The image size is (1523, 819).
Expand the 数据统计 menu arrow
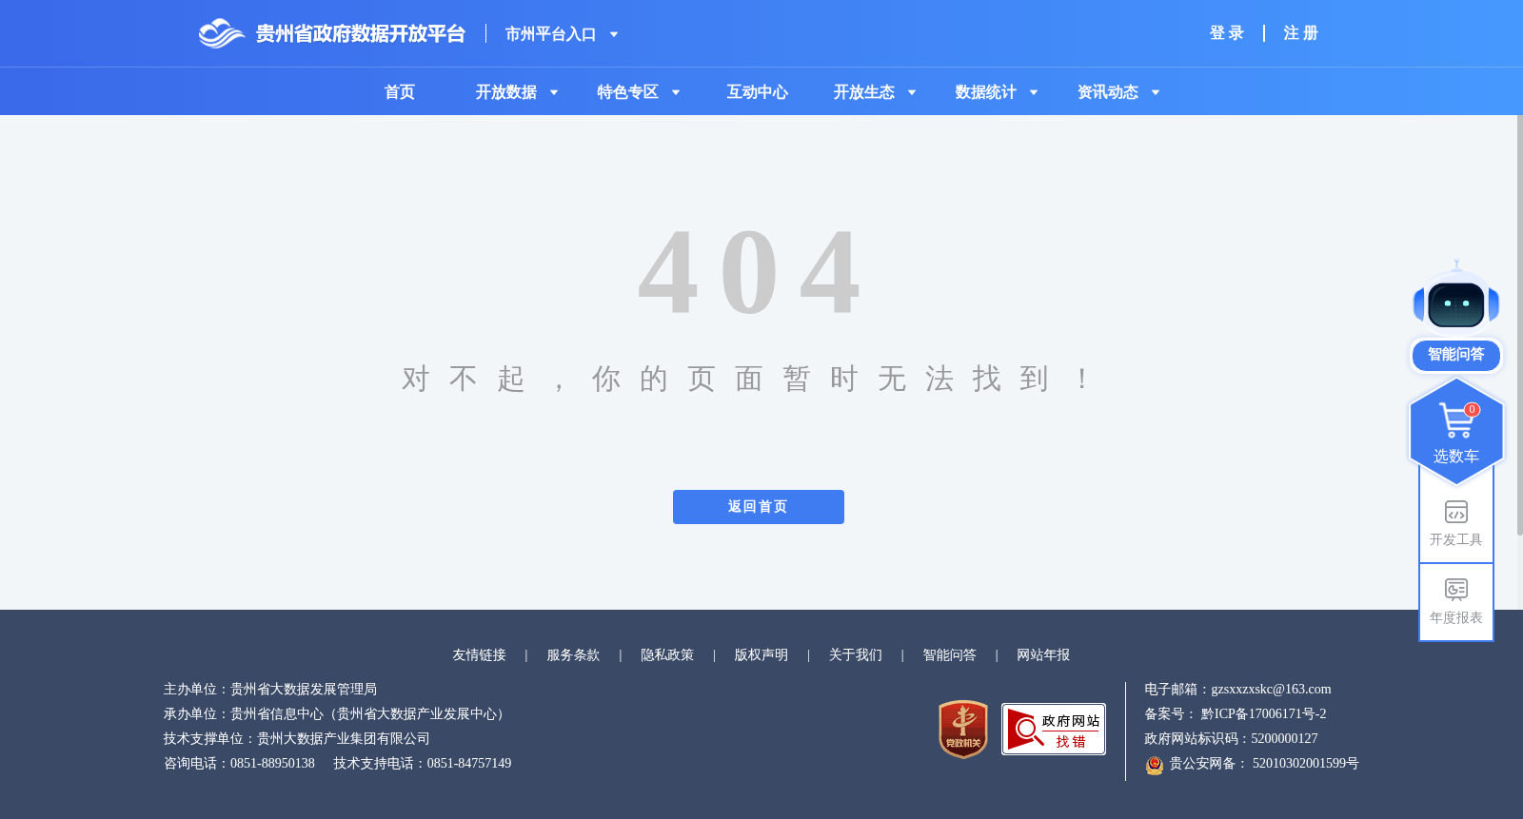[x=1034, y=92]
